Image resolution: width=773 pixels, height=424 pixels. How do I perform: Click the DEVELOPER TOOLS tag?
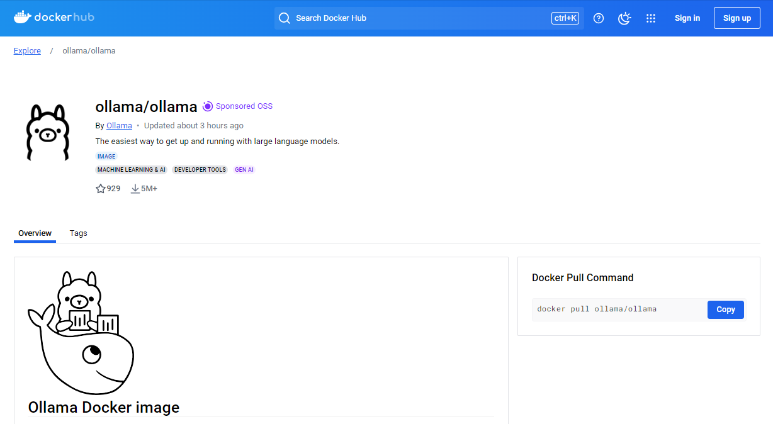pos(200,169)
